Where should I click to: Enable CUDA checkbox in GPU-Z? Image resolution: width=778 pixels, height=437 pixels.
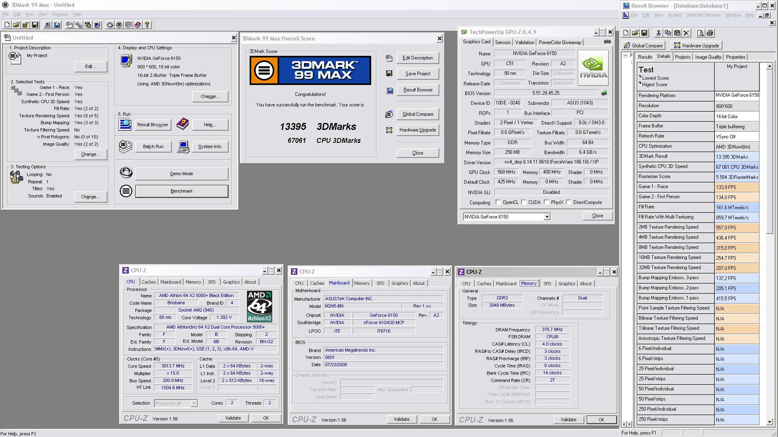524,202
